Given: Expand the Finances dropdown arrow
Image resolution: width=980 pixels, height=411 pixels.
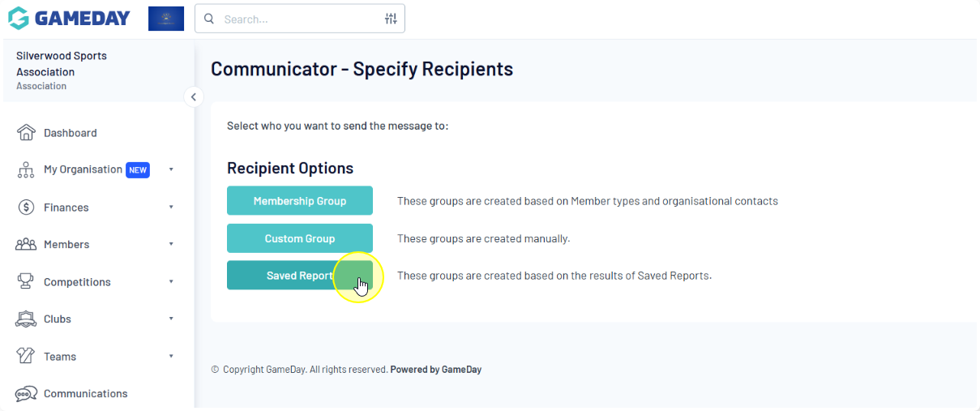Looking at the screenshot, I should click(x=171, y=208).
